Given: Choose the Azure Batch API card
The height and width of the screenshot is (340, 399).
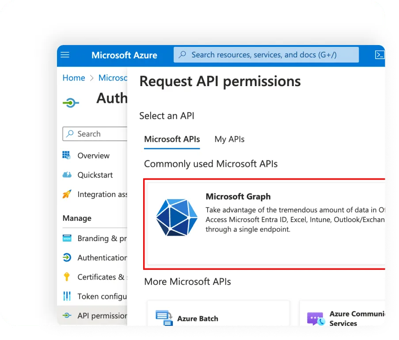Looking at the screenshot, I should pyautogui.click(x=218, y=314).
